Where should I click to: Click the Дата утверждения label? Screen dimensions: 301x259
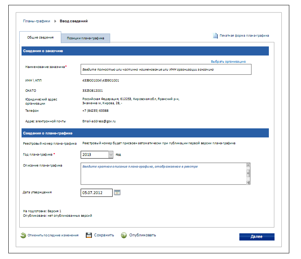point(37,192)
